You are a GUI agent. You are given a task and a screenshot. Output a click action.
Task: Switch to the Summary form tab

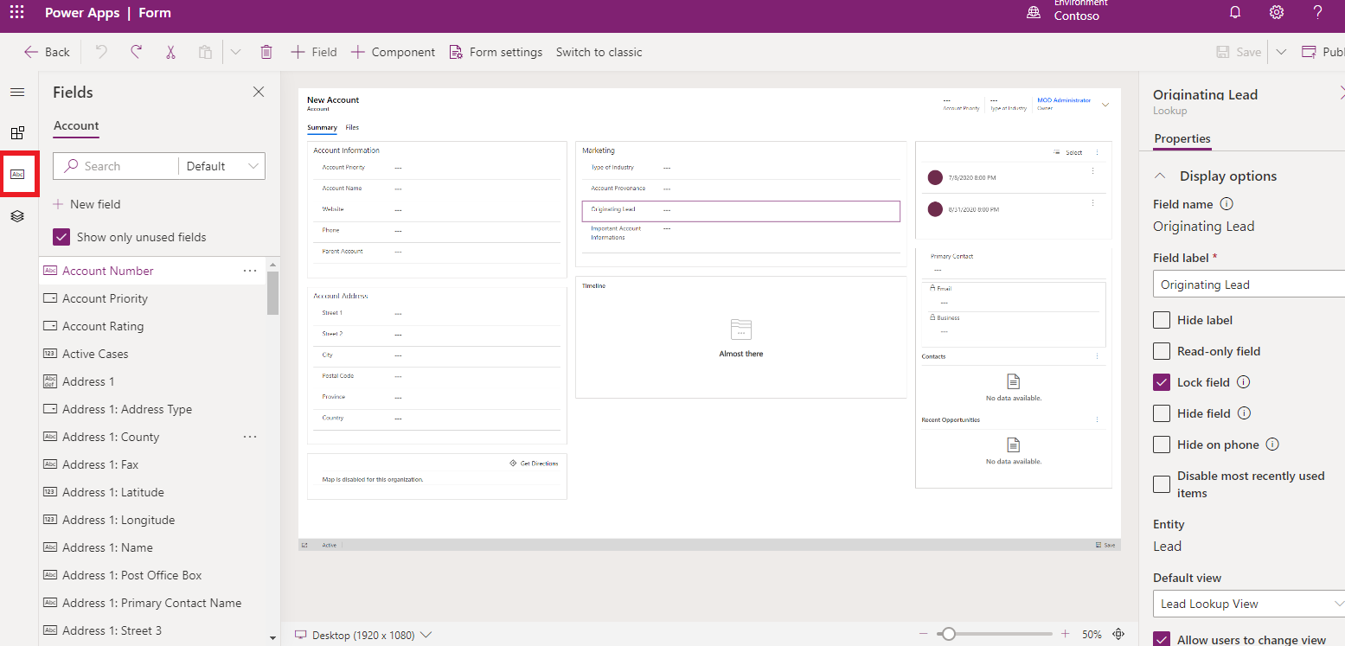[x=322, y=127]
